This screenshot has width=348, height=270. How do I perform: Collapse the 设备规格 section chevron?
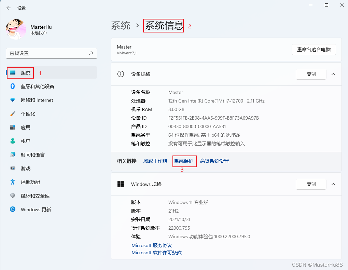point(333,74)
